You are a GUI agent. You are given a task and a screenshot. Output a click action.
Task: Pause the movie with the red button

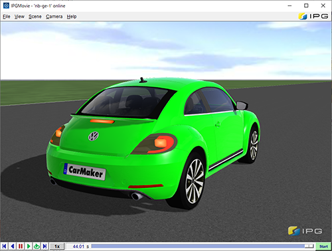(x=21, y=246)
